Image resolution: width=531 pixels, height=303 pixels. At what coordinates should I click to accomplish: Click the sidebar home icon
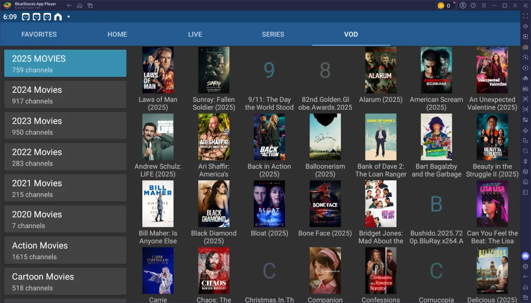pyautogui.click(x=526, y=287)
